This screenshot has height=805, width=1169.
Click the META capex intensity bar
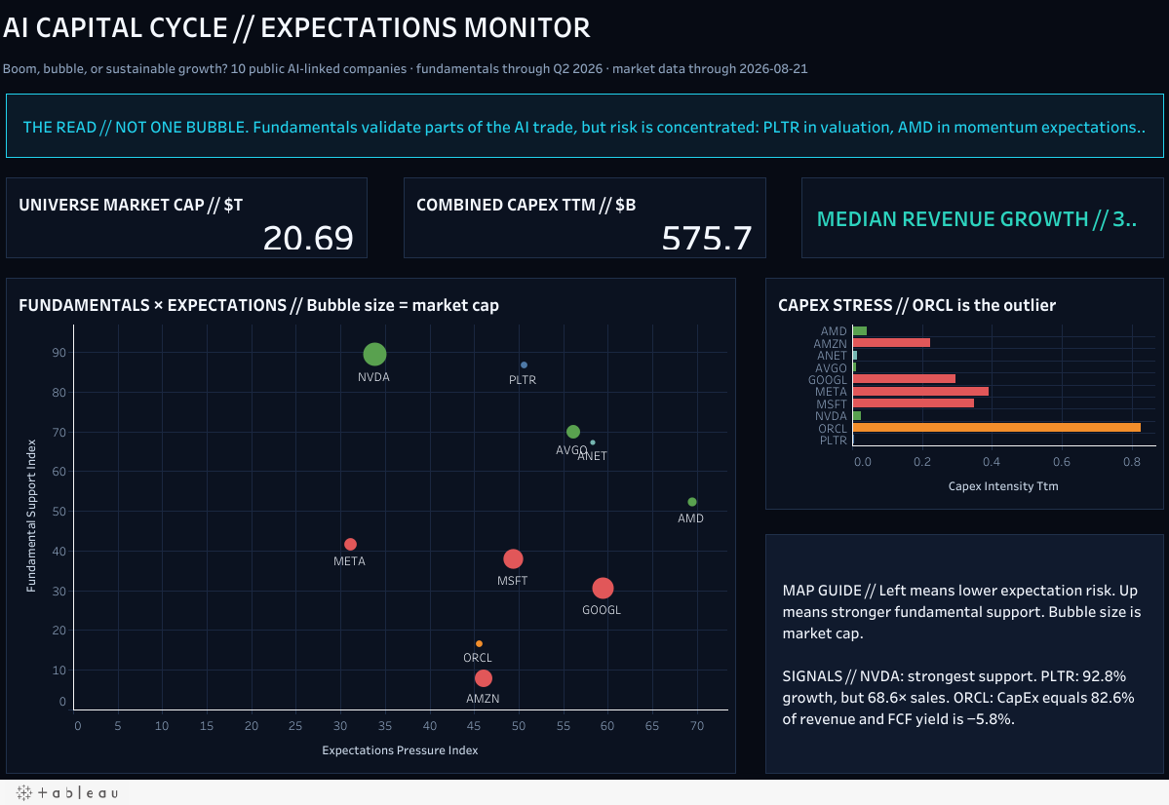click(x=920, y=392)
